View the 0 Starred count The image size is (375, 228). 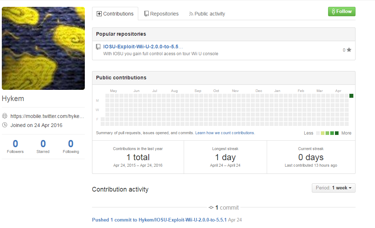pyautogui.click(x=43, y=146)
